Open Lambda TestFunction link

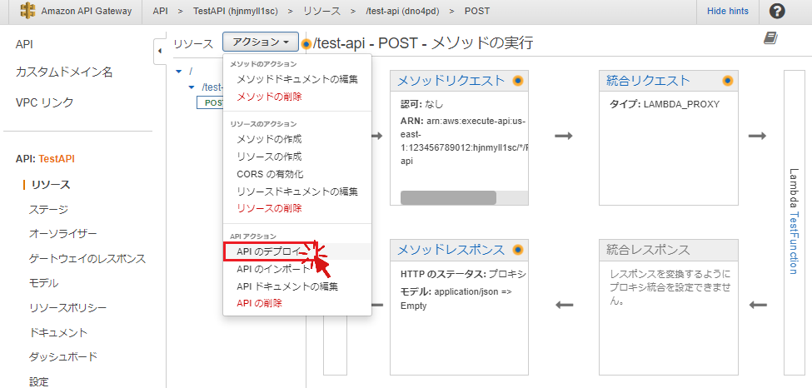pyautogui.click(x=794, y=243)
